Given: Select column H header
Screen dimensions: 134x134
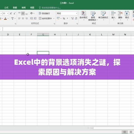Looking at the screenshot, I should coord(55,35).
